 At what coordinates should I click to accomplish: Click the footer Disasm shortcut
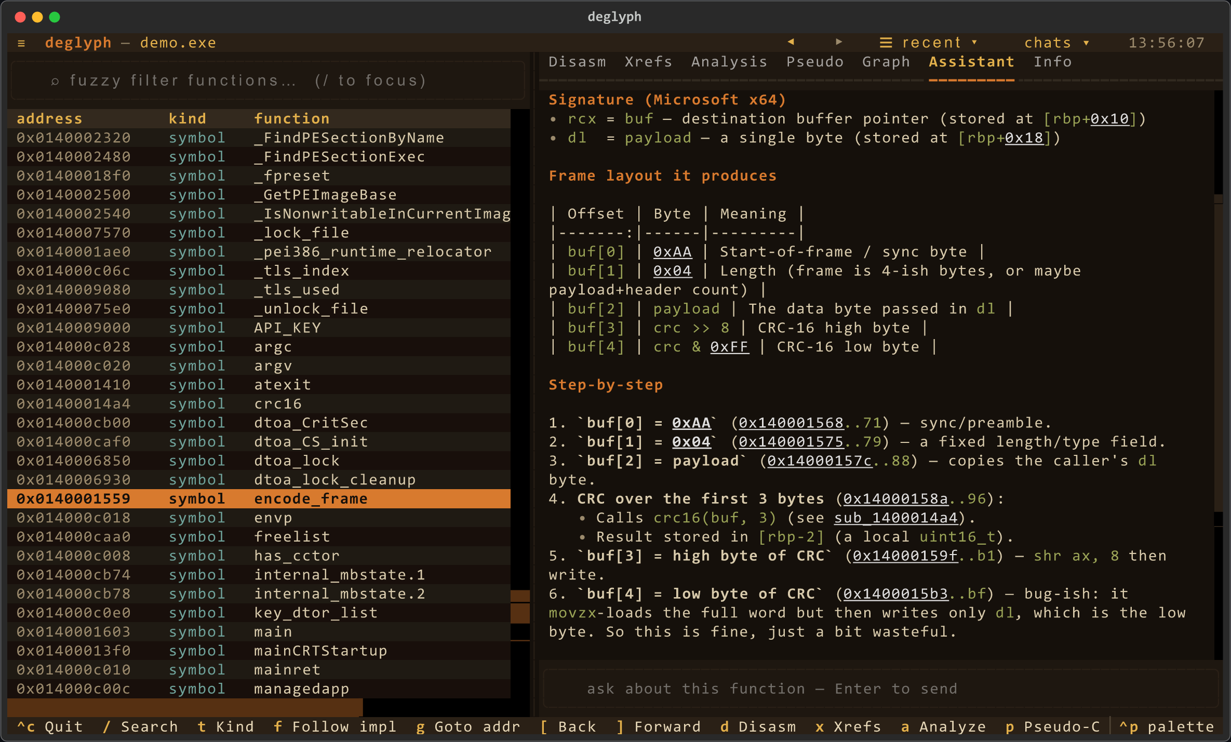758,726
